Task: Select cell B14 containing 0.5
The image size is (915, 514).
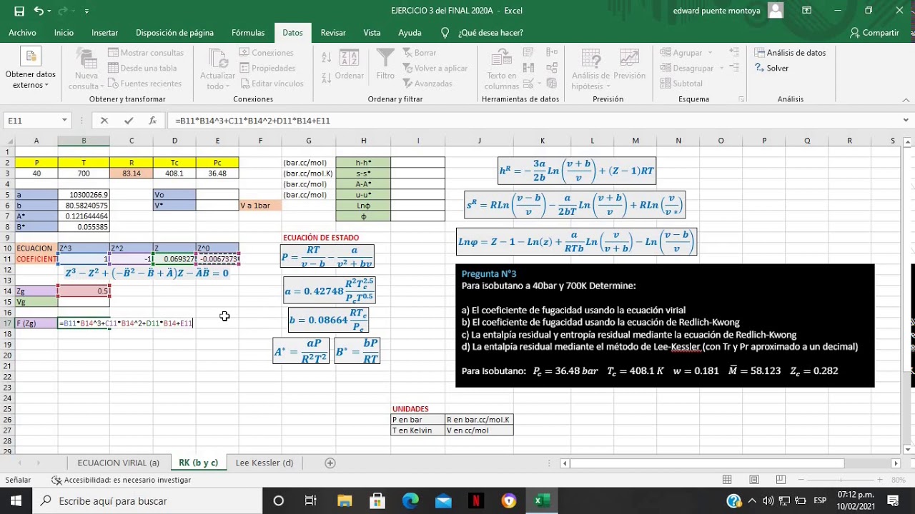Action: tap(84, 291)
